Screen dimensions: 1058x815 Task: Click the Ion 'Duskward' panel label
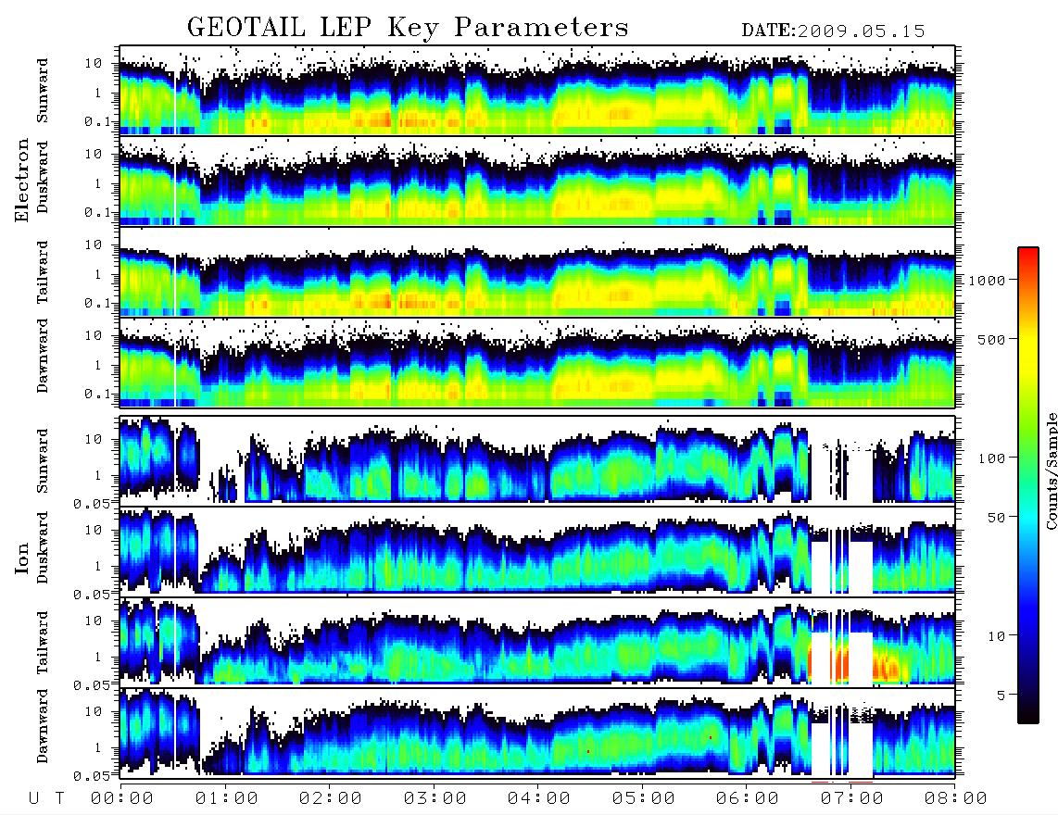[x=42, y=547]
